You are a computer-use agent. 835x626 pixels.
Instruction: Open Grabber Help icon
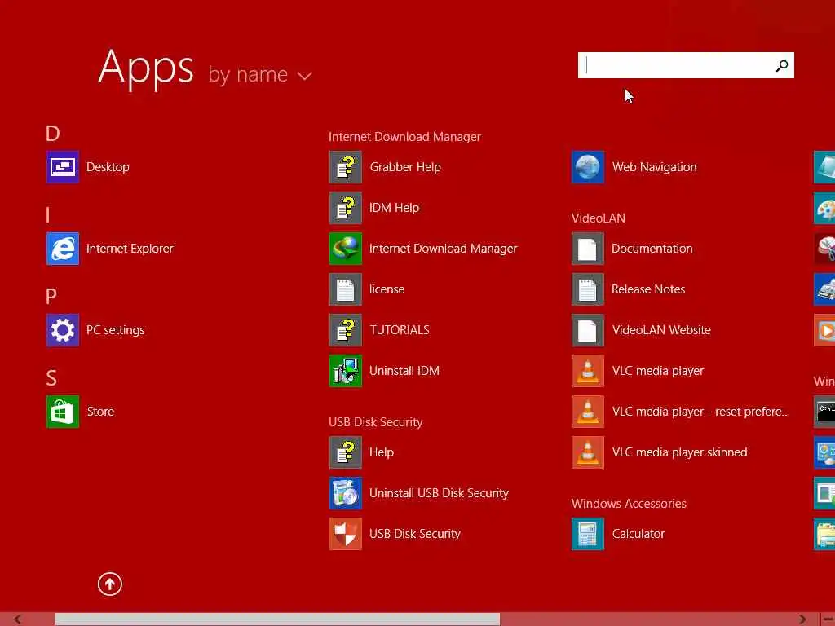346,167
